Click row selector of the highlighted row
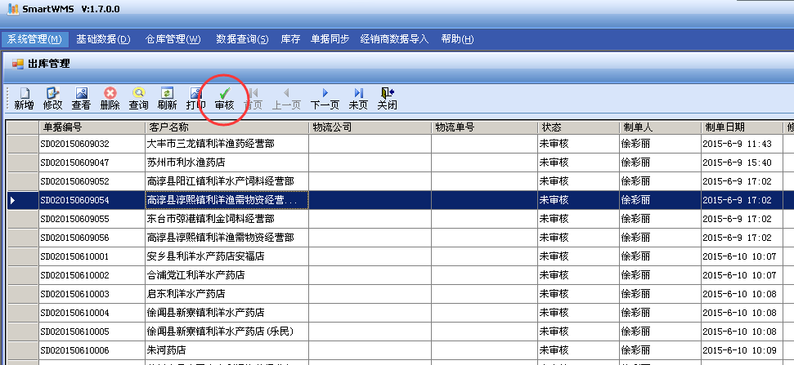The width and height of the screenshot is (794, 365). 20,199
